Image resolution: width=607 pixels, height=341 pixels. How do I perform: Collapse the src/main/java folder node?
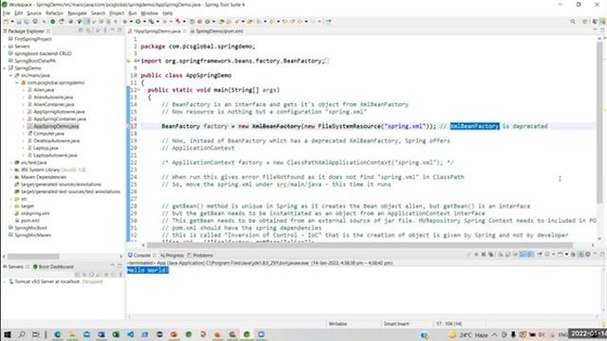click(11, 76)
